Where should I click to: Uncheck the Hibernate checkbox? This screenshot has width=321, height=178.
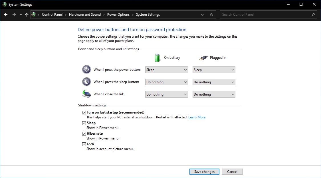84,133
